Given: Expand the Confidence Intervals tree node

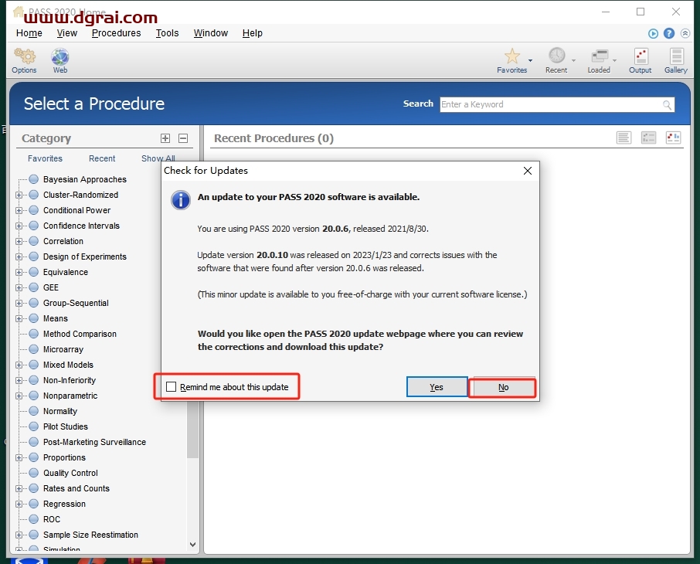Looking at the screenshot, I should pyautogui.click(x=19, y=226).
